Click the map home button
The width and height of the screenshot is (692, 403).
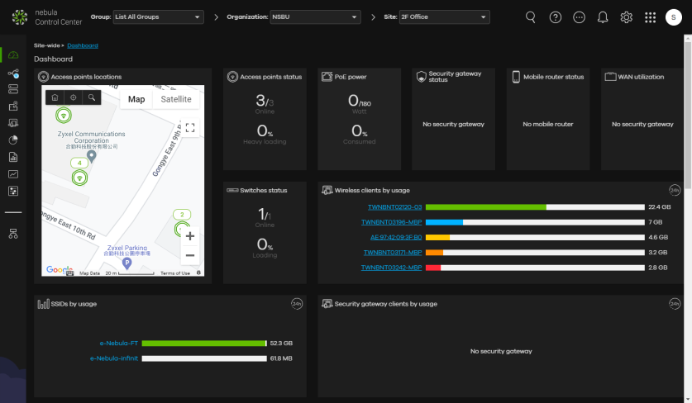tap(55, 97)
